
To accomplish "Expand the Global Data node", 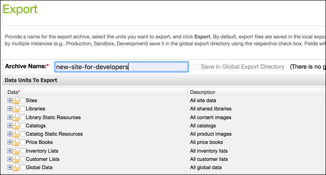I will click(10, 167).
